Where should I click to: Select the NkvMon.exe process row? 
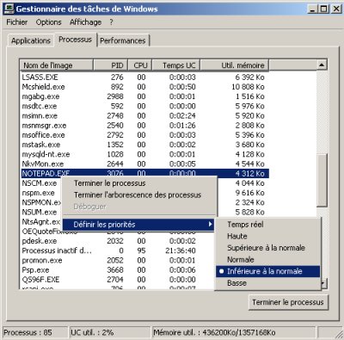[x=144, y=164]
